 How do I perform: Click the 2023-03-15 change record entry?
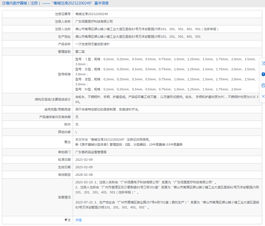[x=167, y=187]
